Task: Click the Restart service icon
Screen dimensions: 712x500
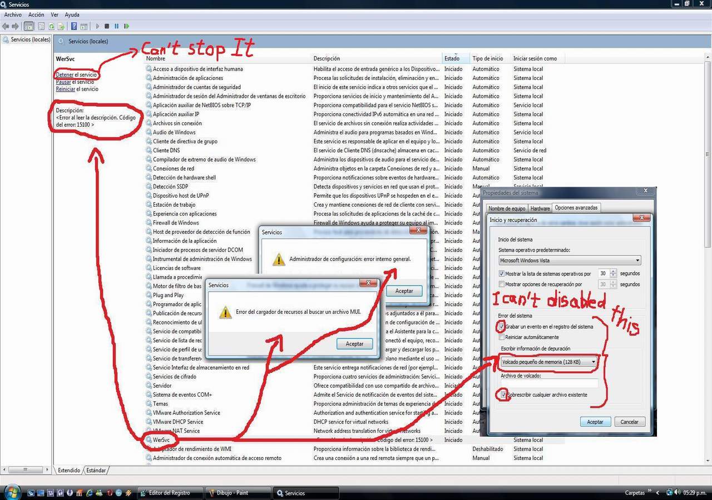Action: coord(127,26)
